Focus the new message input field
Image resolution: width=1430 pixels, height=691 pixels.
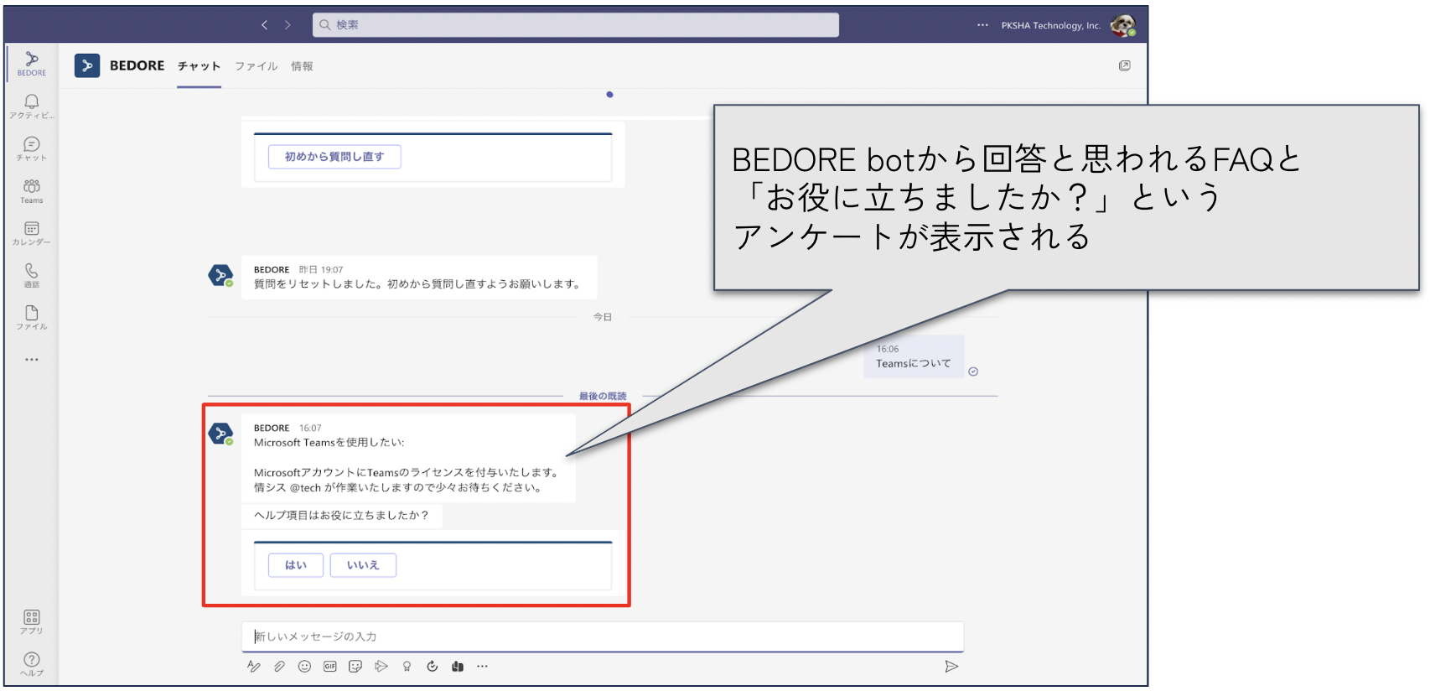[x=603, y=636]
